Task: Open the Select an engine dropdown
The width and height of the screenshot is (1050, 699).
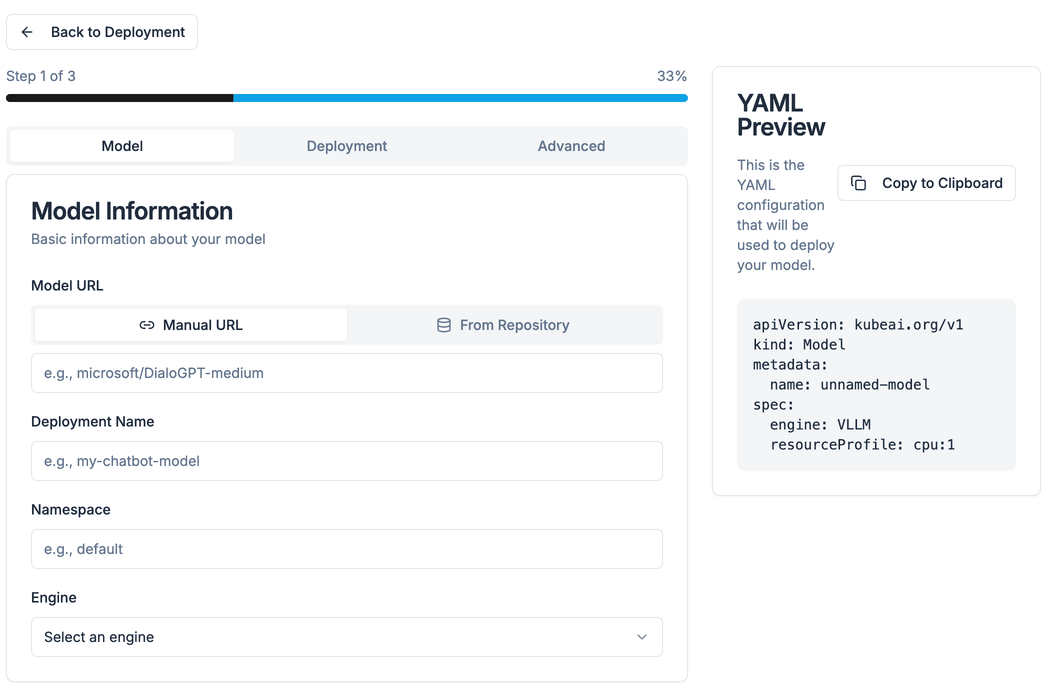Action: (x=346, y=637)
